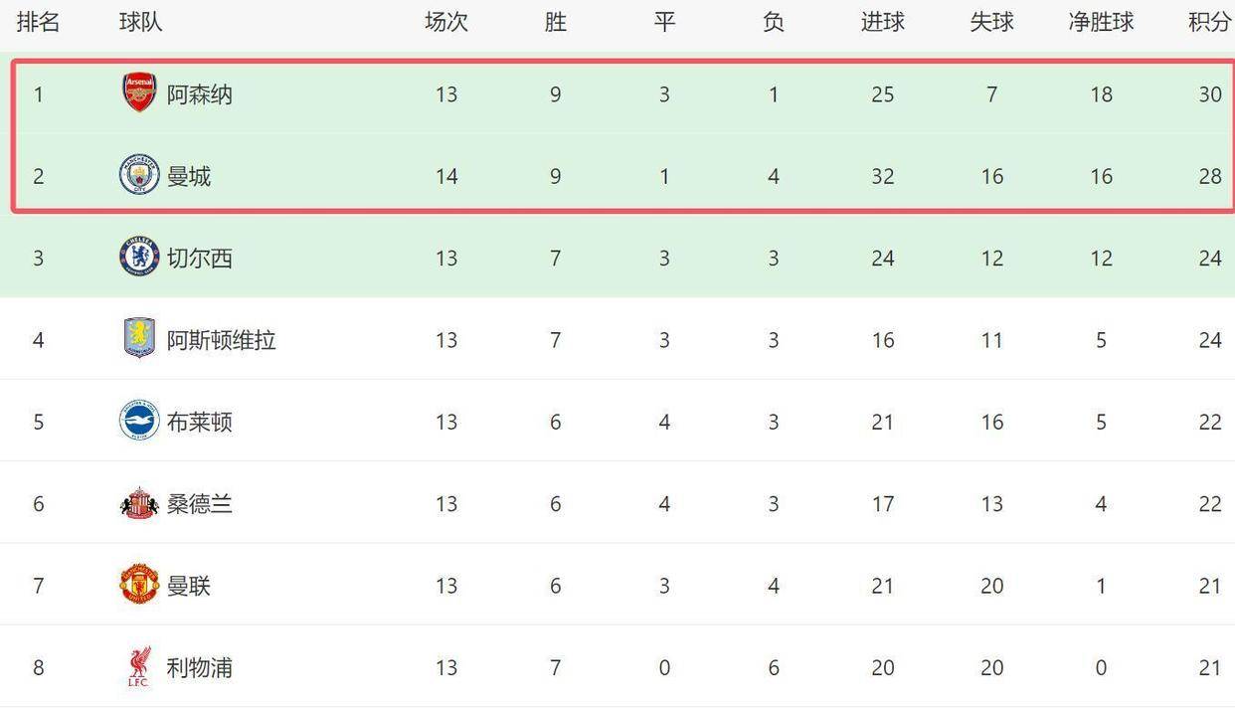This screenshot has width=1235, height=708.
Task: Open the 阿森纳 team link
Action: coord(199,94)
